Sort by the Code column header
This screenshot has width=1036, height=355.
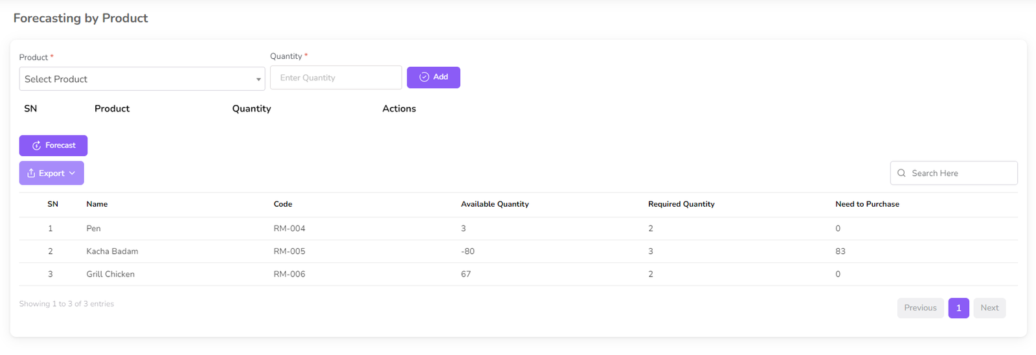(283, 204)
